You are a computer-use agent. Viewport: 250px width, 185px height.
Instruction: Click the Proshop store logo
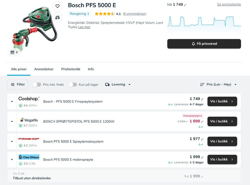29,139
